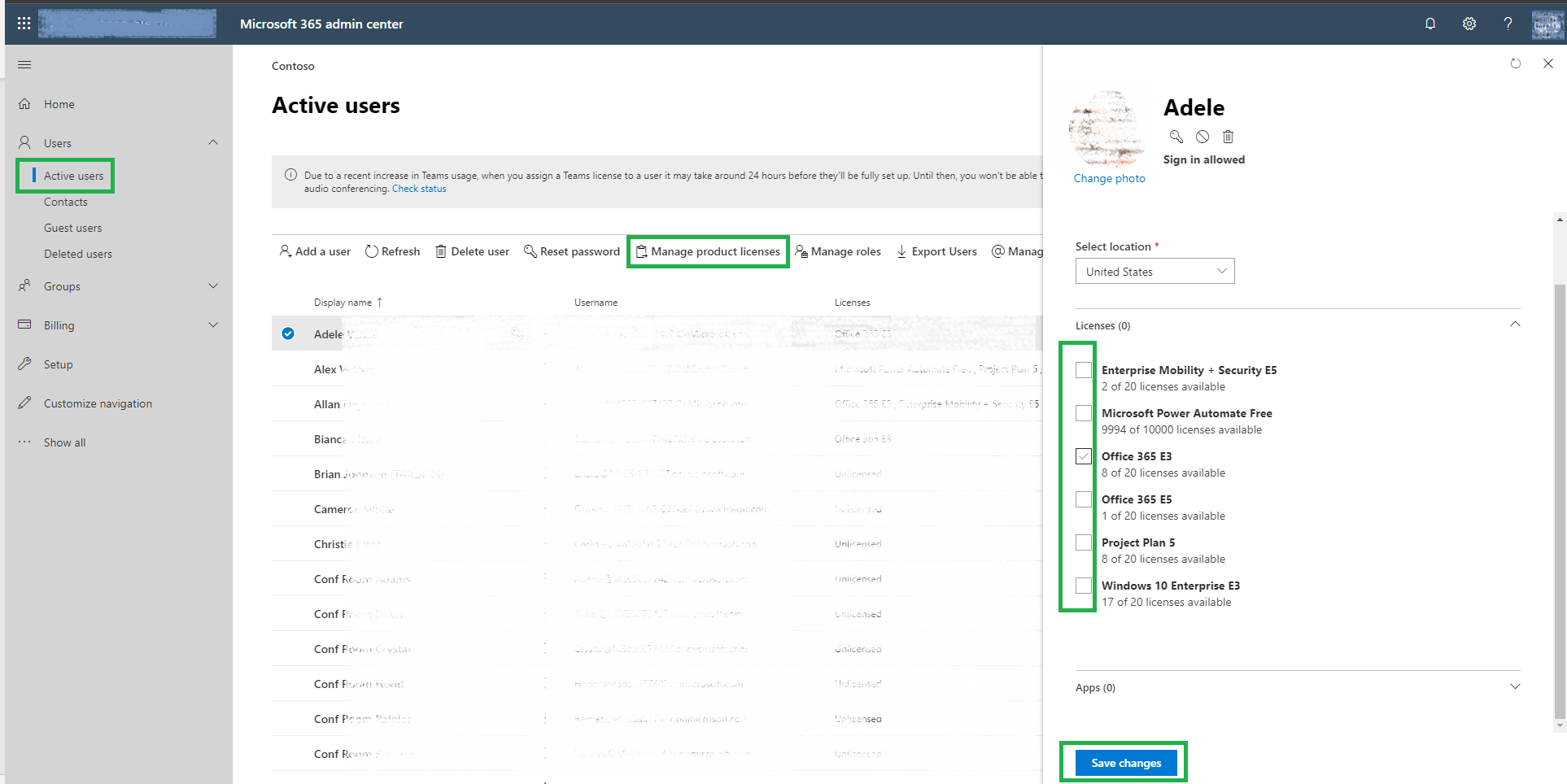Click the Users label in sidebar
This screenshot has height=784, width=1567.
pos(58,143)
